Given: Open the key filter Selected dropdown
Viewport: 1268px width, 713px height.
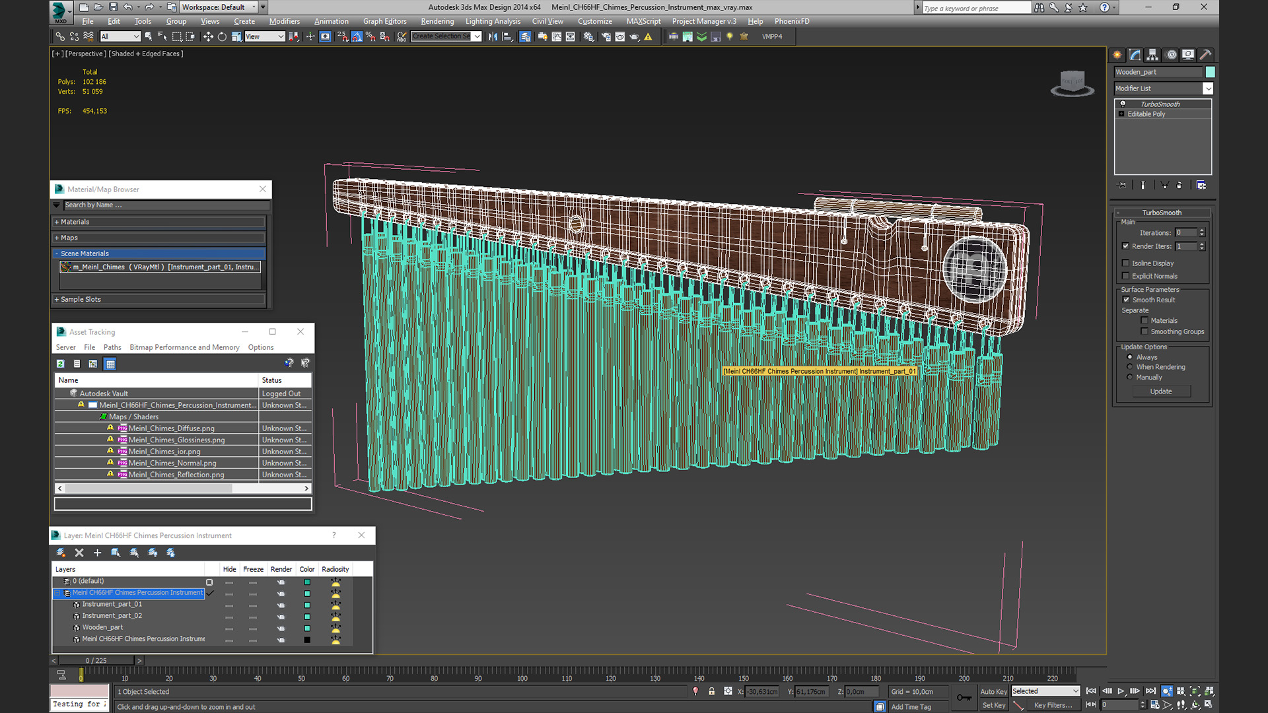Looking at the screenshot, I should (x=1045, y=691).
